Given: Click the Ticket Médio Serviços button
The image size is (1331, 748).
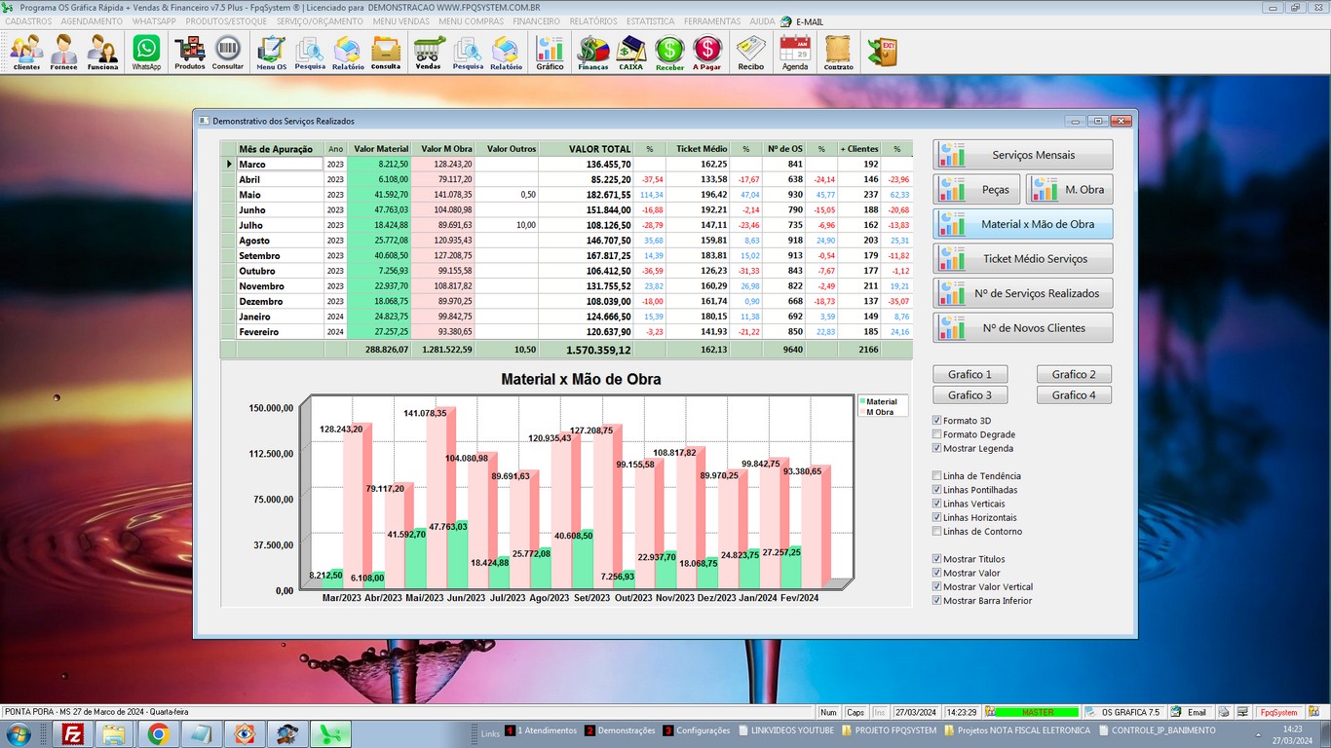Looking at the screenshot, I should coord(1023,258).
